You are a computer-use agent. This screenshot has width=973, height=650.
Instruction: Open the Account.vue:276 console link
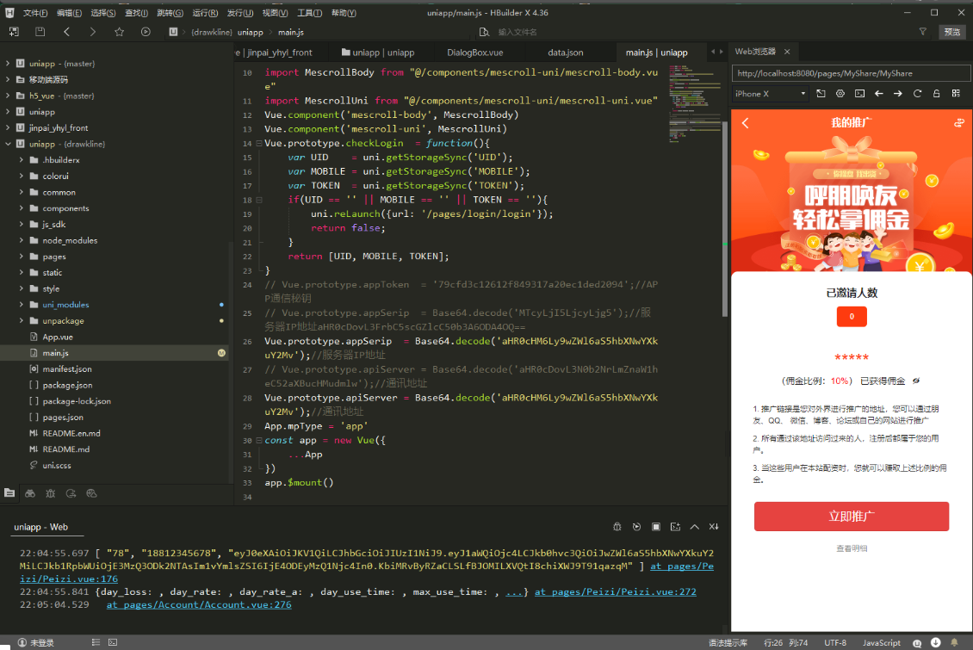coord(199,604)
